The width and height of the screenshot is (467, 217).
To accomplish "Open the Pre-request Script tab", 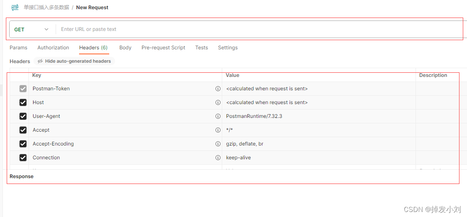I will coord(164,48).
